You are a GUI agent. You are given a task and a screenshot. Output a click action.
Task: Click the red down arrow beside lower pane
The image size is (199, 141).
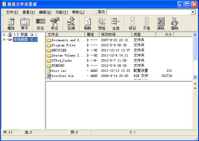195,88
